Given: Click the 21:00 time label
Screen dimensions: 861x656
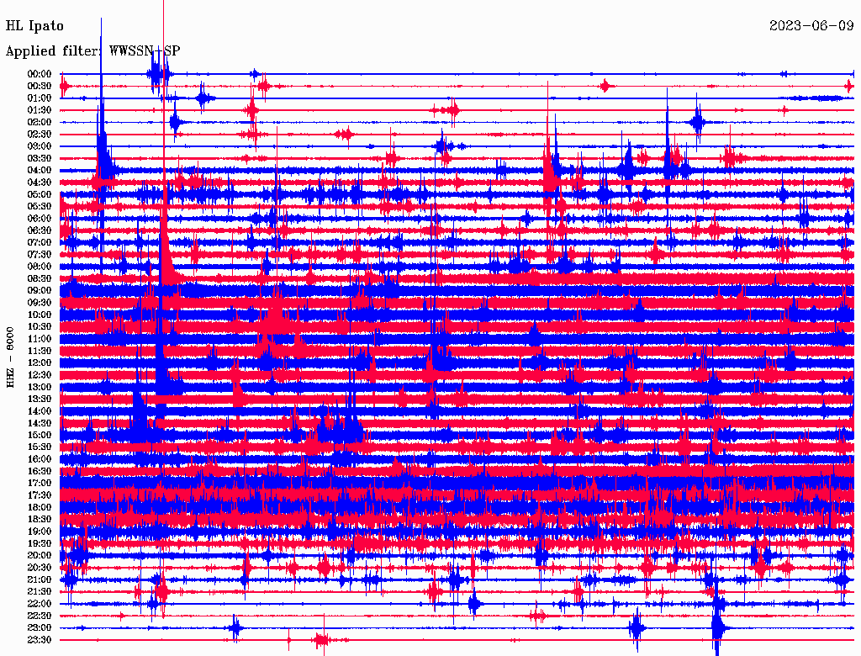Looking at the screenshot, I should (x=40, y=579).
